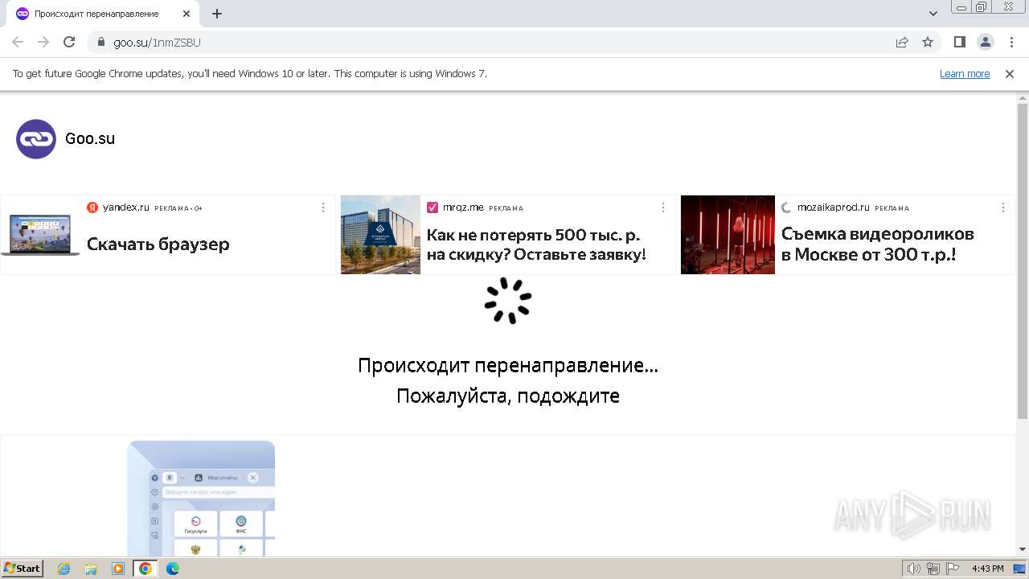
Task: Open a new tab with plus button
Action: point(217,14)
